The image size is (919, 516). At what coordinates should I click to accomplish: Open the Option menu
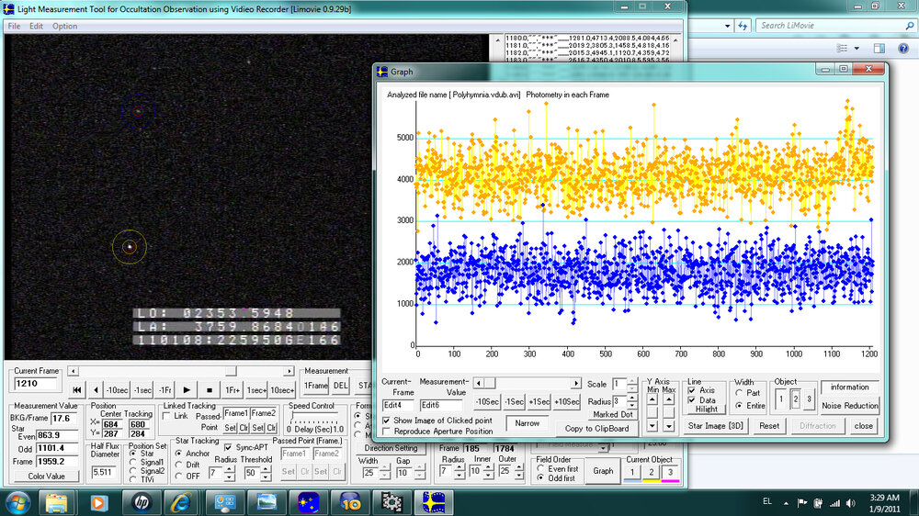tap(64, 26)
